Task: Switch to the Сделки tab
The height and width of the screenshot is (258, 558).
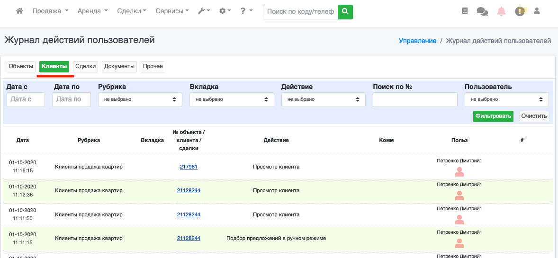Action: click(86, 66)
